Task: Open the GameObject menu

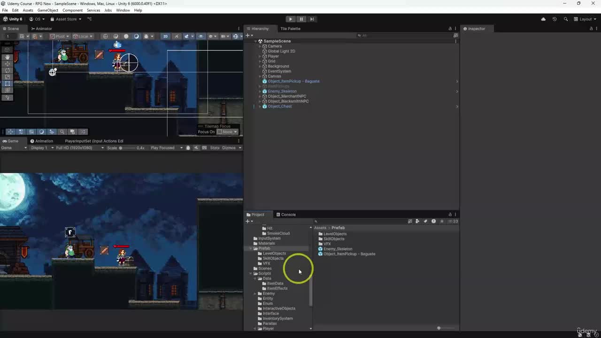Action: 47,10
